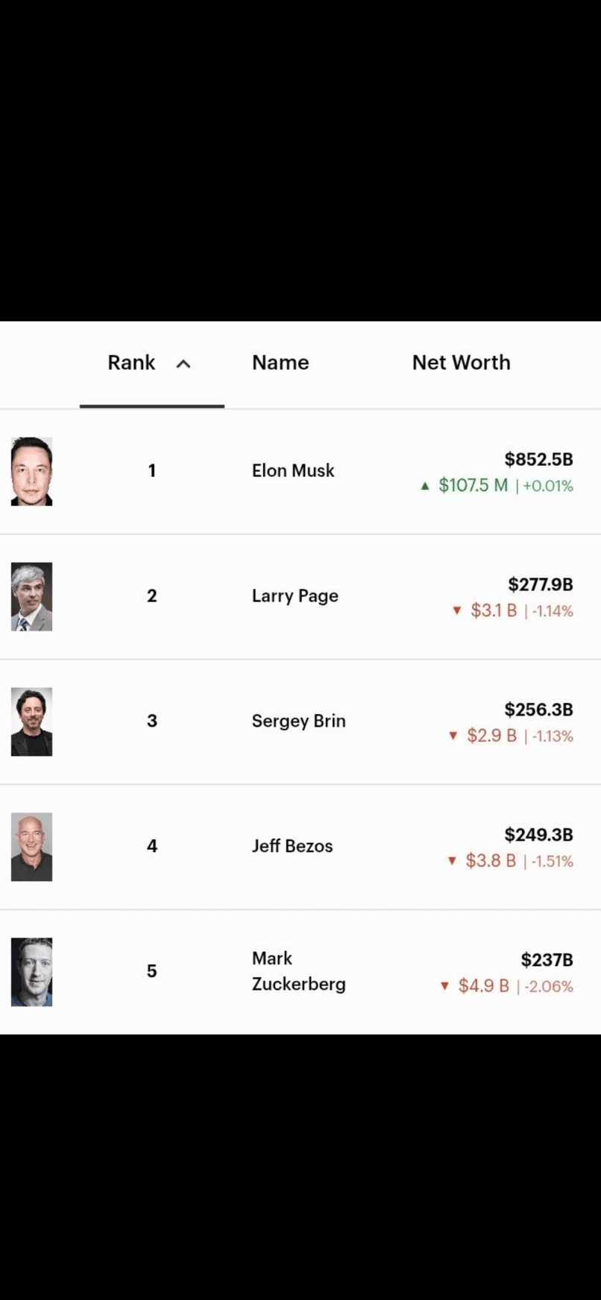Screen dimensions: 601x1300
Task: Click the Rank sort chevron arrow
Action: pyautogui.click(x=183, y=364)
